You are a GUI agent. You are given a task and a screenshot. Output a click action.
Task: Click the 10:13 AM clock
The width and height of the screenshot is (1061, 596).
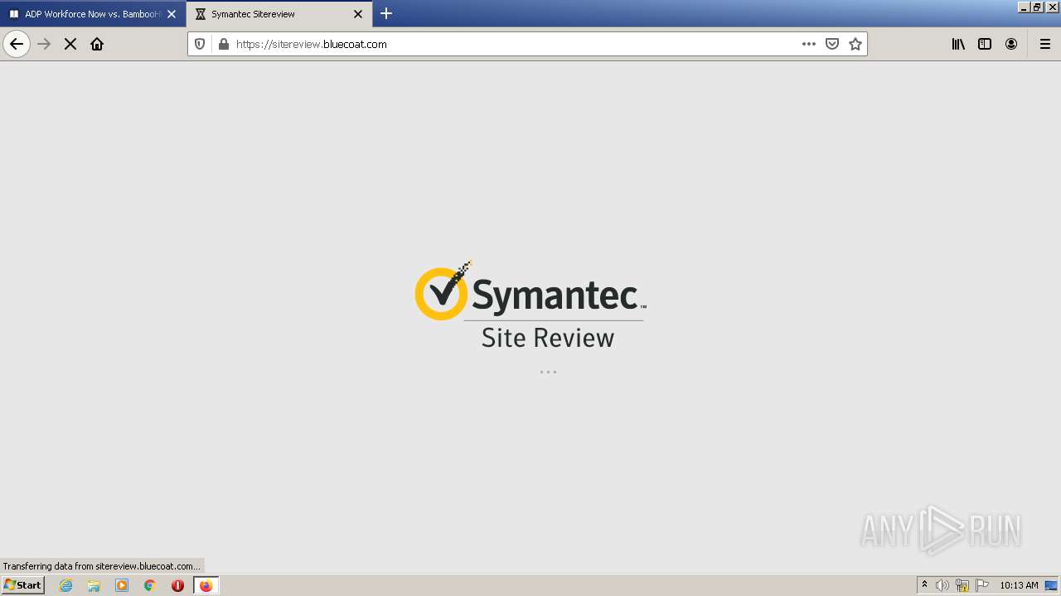pos(1019,585)
